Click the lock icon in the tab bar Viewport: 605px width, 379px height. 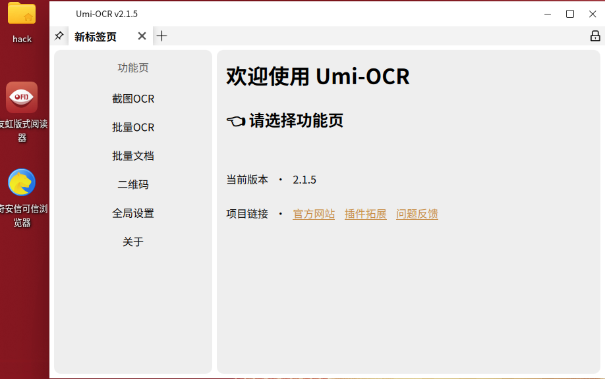point(595,36)
